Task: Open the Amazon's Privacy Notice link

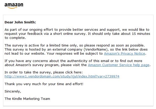Action: [x=124, y=53]
